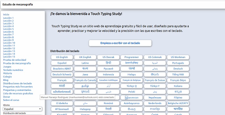Select Indonesia keyboard layout
Screen dimensions: 225x115
[x=108, y=74]
